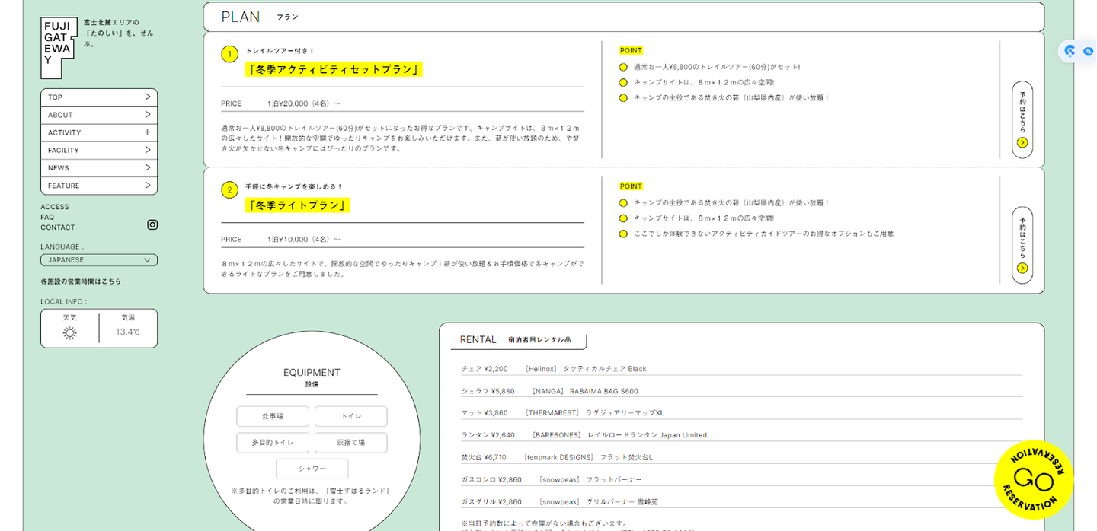Click the シュラフ ¥5,830 rental row
The height and width of the screenshot is (531, 1097).
[742, 391]
